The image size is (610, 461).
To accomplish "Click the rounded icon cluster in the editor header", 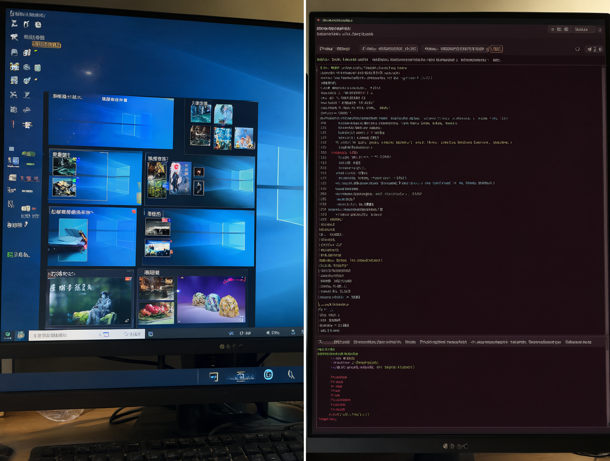I will coord(560,29).
